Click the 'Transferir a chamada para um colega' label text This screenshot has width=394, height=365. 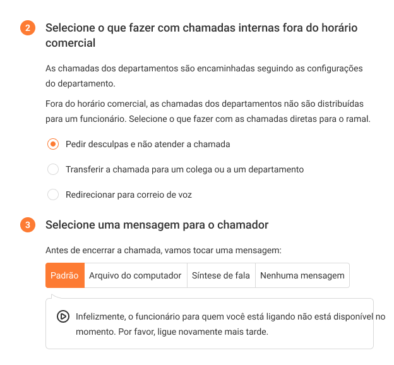184,169
